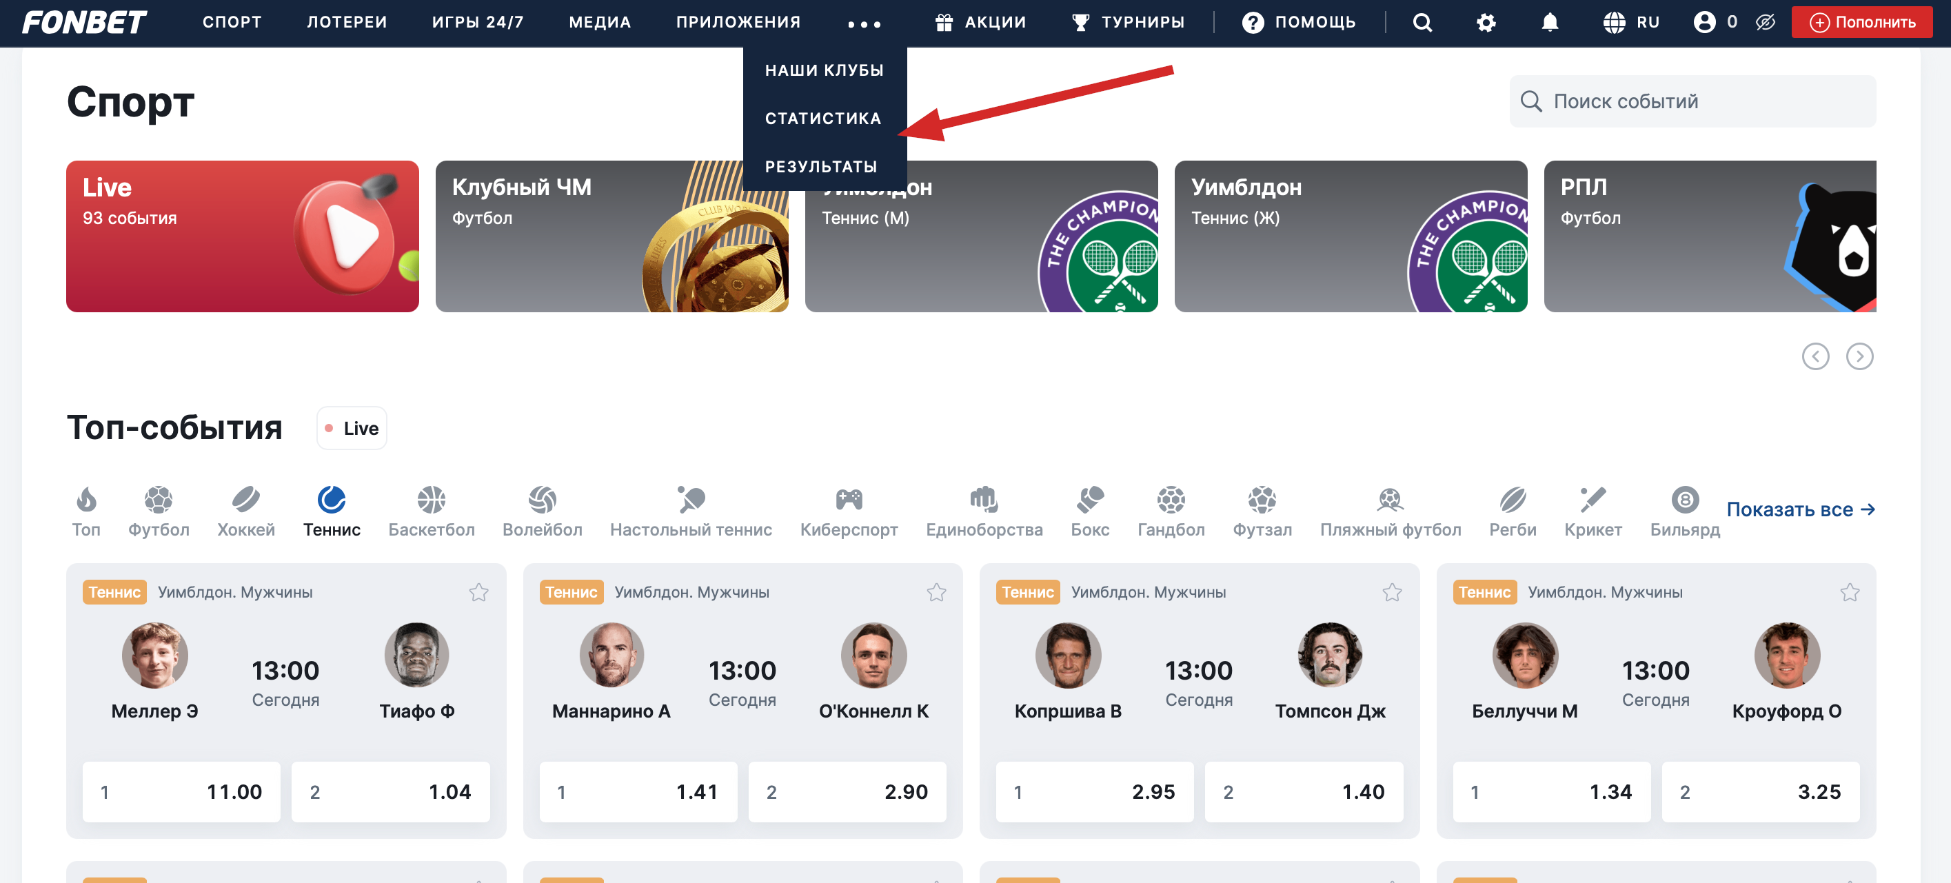This screenshot has height=883, width=1951.
Task: Open the three-dots more menu
Action: (863, 23)
